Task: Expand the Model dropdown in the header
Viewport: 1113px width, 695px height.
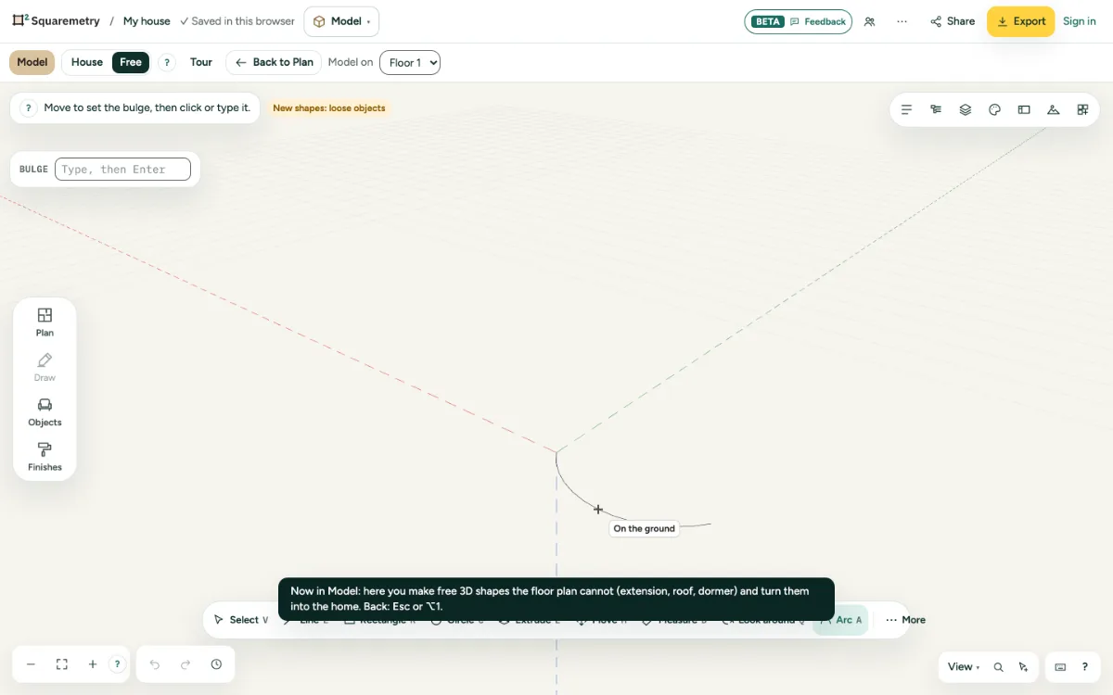Action: pyautogui.click(x=341, y=21)
